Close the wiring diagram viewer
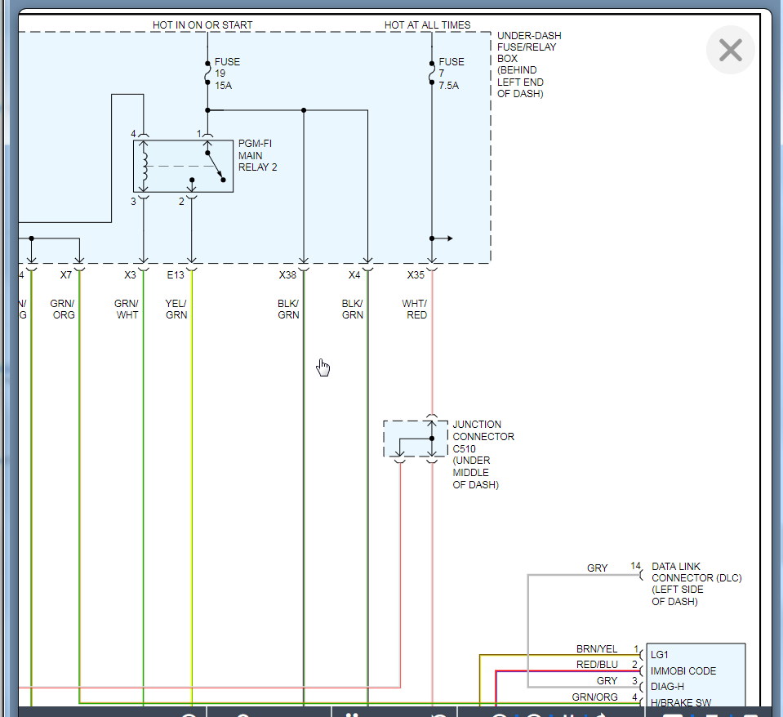The width and height of the screenshot is (783, 717). (730, 51)
